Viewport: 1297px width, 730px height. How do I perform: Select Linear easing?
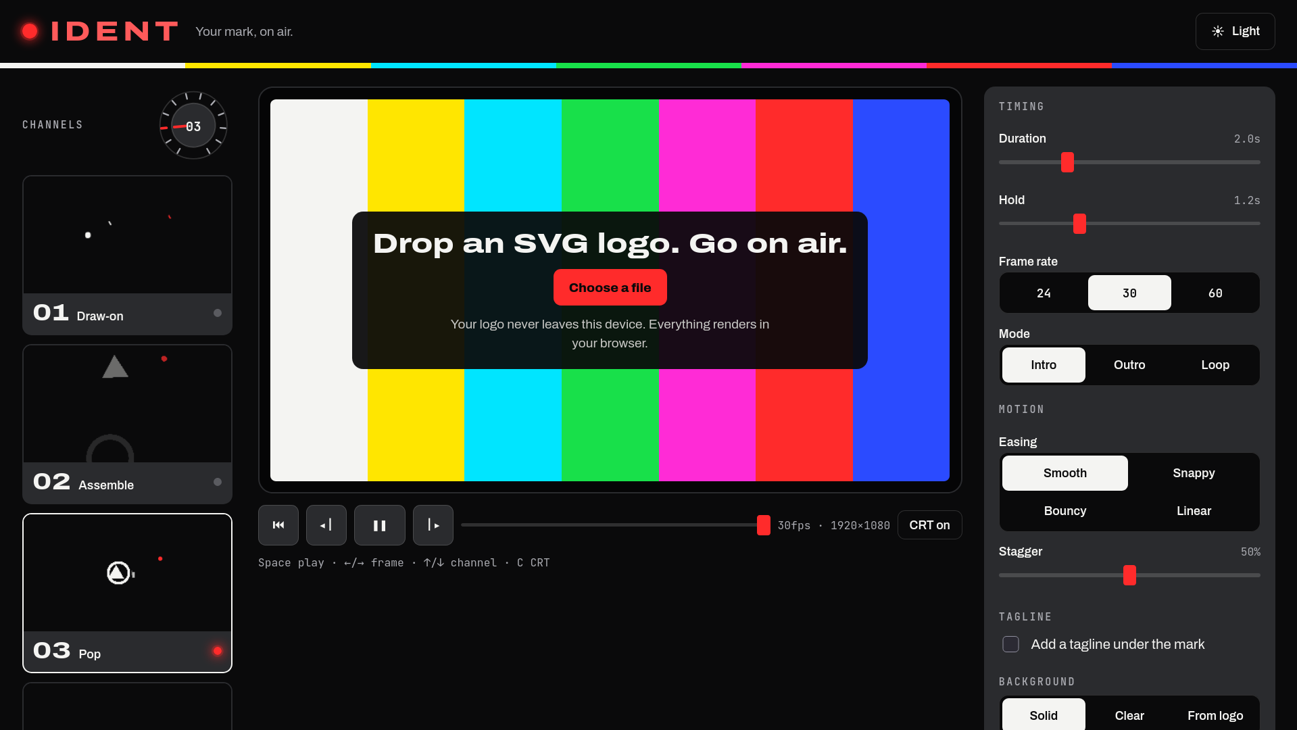[x=1194, y=511]
